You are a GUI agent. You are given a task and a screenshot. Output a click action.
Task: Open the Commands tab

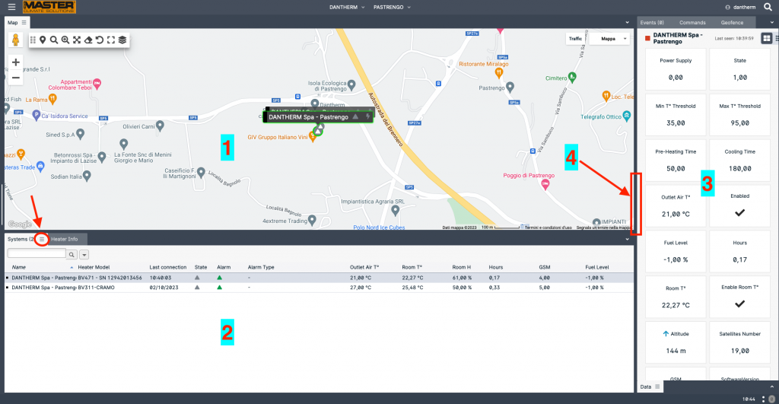click(692, 23)
